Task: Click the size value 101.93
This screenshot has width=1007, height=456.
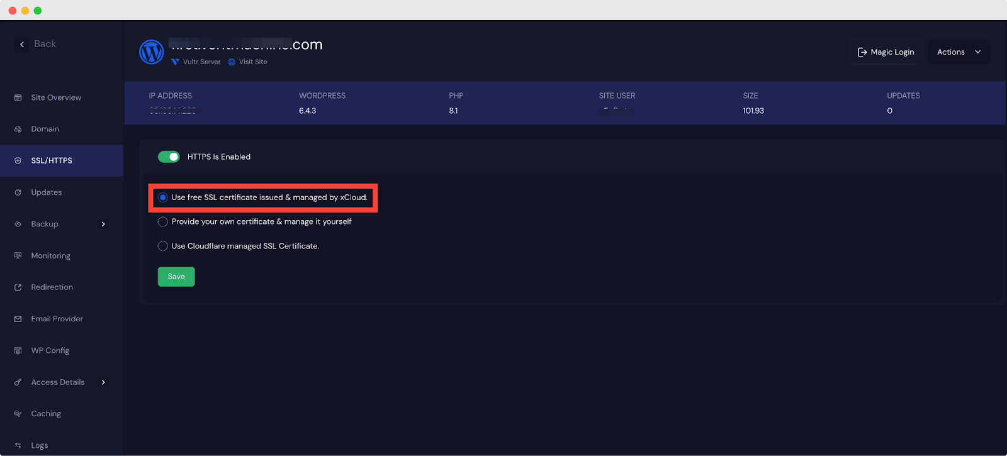Action: click(753, 111)
